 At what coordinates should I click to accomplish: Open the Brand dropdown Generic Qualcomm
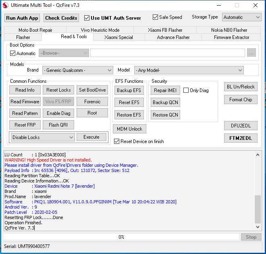(x=78, y=70)
